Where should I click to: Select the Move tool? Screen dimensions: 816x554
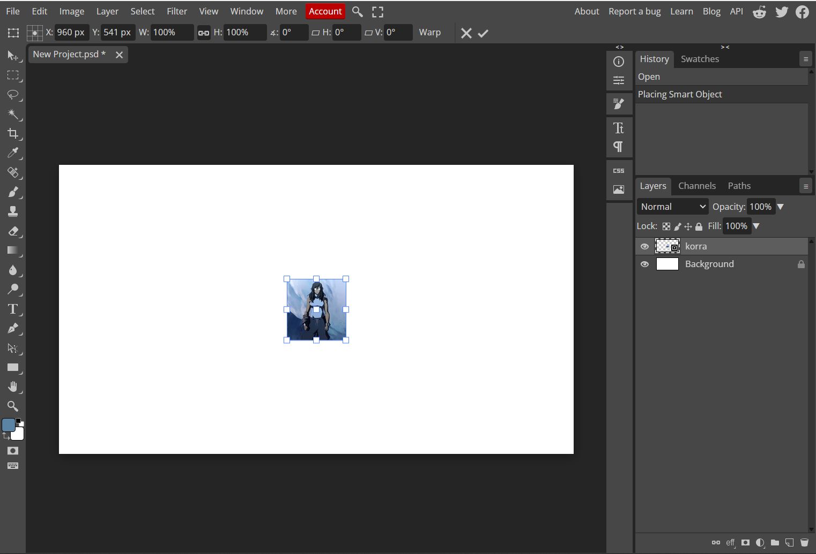pos(13,56)
